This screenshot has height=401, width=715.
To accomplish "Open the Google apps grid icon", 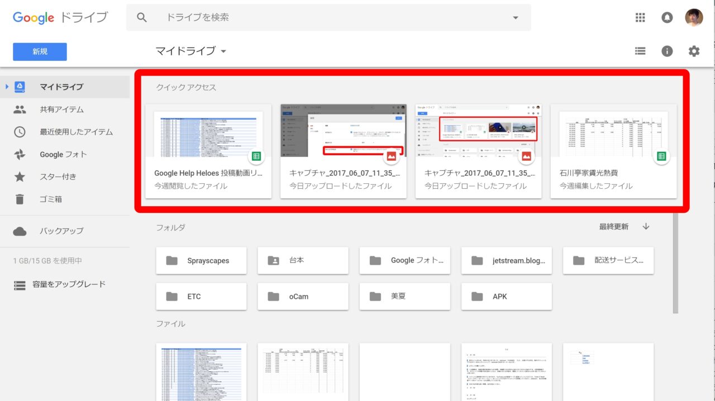I will coord(640,17).
